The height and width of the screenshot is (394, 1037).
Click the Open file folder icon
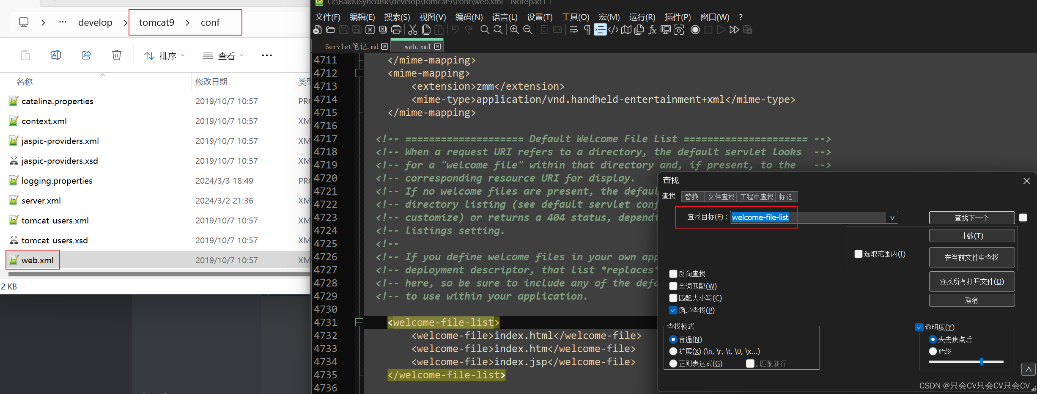point(331,30)
